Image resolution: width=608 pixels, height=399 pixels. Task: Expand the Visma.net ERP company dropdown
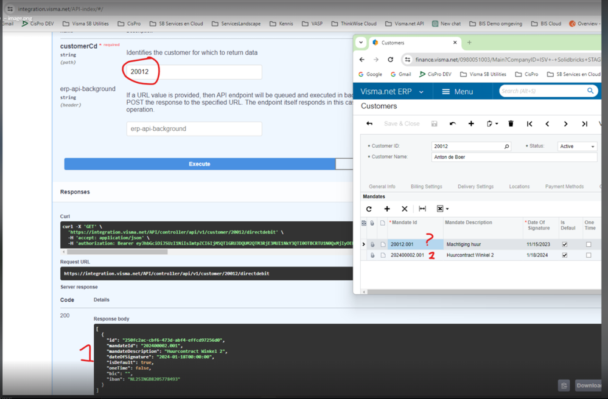click(x=421, y=92)
